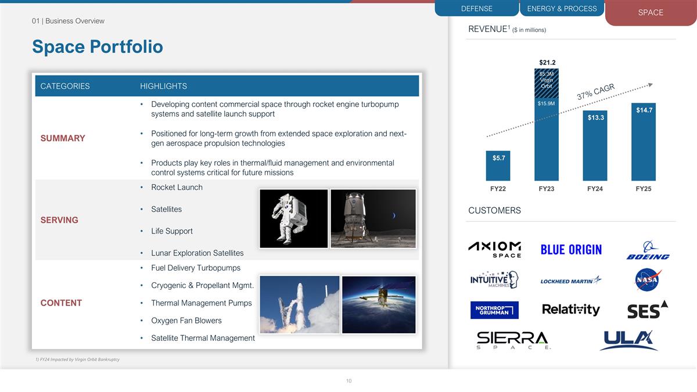
Task: Click the astronaut spacesuit thumbnail
Action: pyautogui.click(x=293, y=218)
